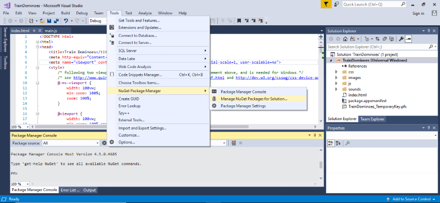Switch to Team Explorer tab
Viewport: 440px width, 203px height.
click(x=372, y=119)
